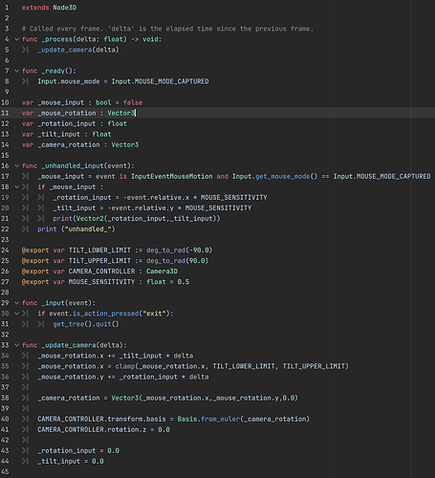Click 'extends' keyword on line 1
This screenshot has height=478, width=435.
click(35, 8)
